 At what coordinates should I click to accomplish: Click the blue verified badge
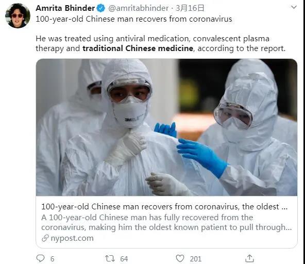click(101, 8)
